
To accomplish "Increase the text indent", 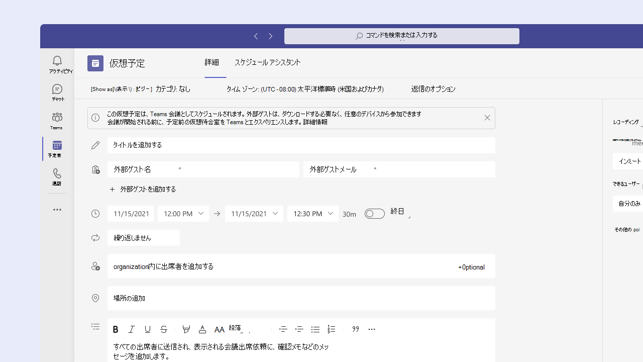I will click(299, 329).
